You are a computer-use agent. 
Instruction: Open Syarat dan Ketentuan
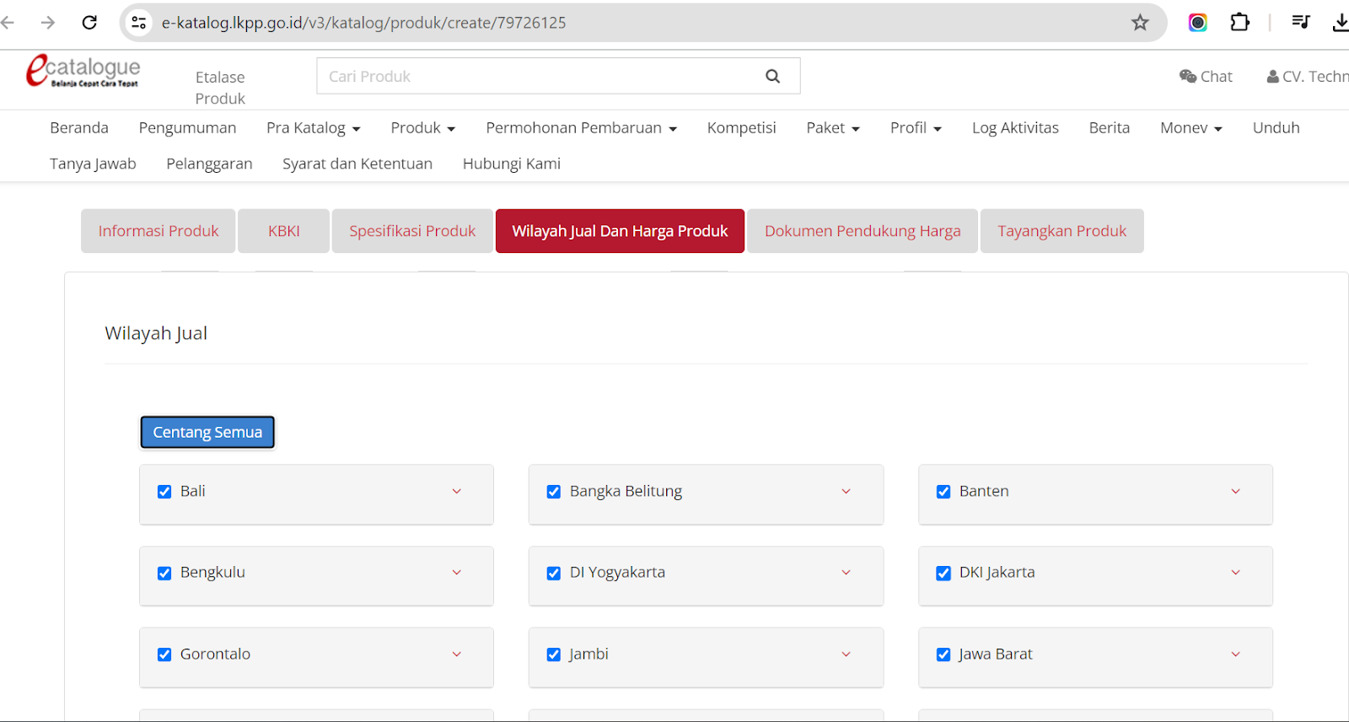pyautogui.click(x=357, y=164)
